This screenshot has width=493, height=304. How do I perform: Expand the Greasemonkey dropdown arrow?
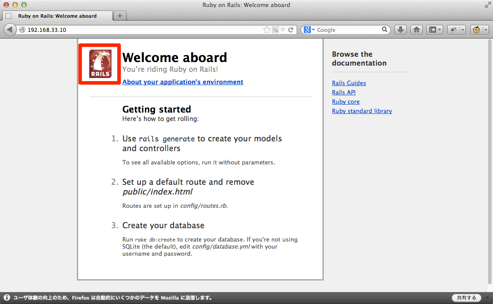[486, 30]
